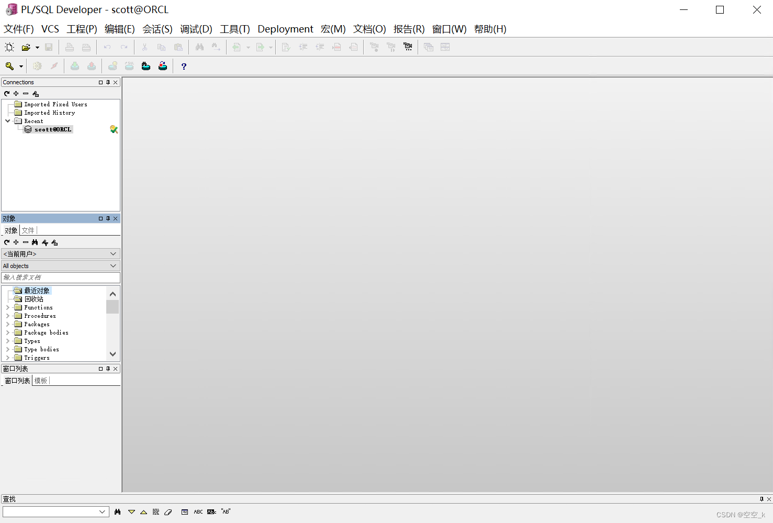
Task: Open Help via the question mark icon
Action: point(183,66)
